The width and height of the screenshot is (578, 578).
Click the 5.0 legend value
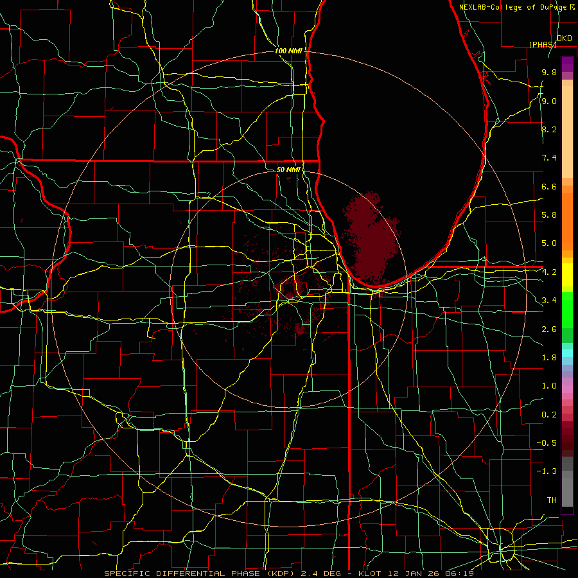point(549,243)
